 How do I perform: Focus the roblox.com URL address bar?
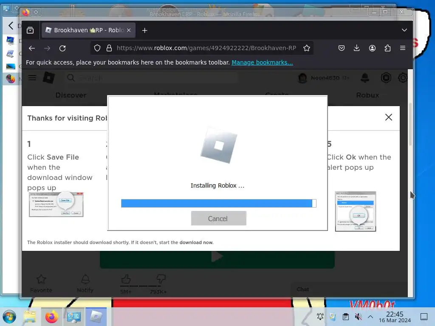click(x=206, y=48)
